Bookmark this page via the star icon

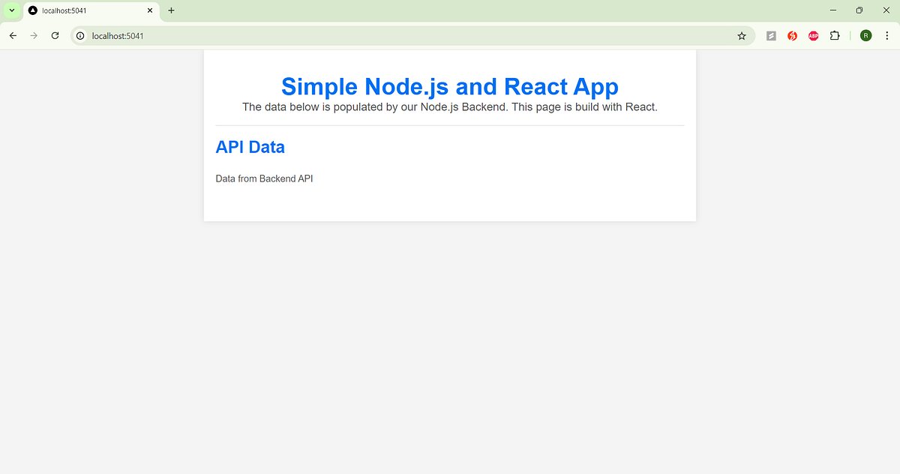[x=741, y=35]
